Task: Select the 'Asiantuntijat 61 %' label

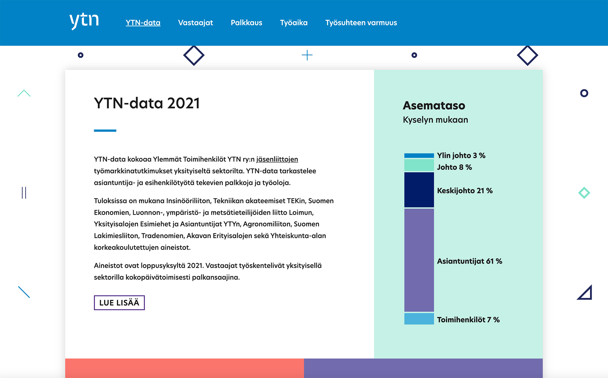Action: pyautogui.click(x=470, y=261)
